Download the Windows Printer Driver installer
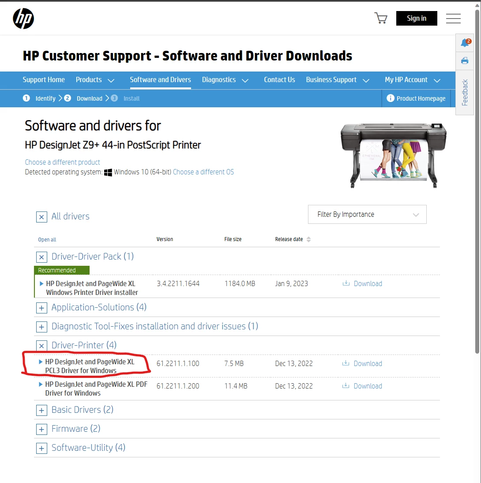 coord(362,283)
